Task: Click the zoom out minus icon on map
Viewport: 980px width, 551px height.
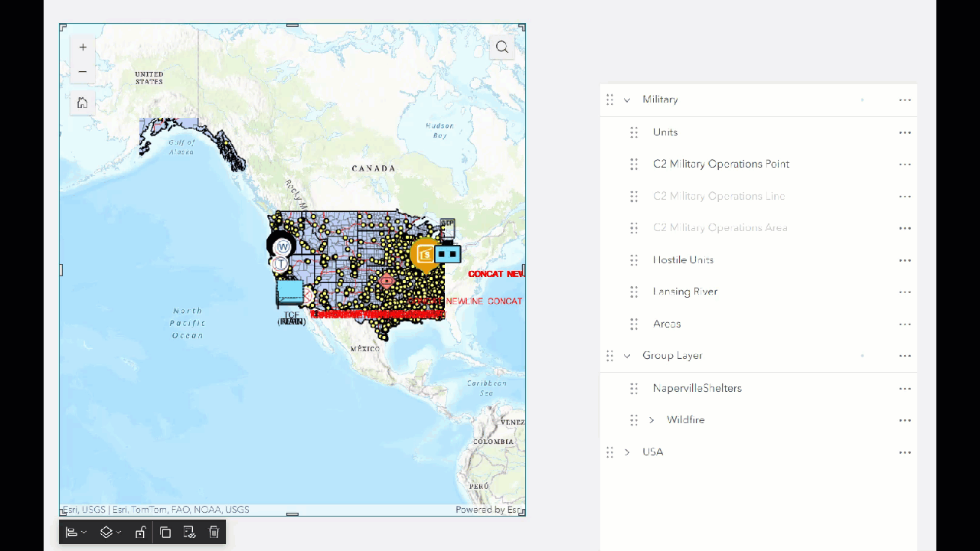Action: point(82,71)
